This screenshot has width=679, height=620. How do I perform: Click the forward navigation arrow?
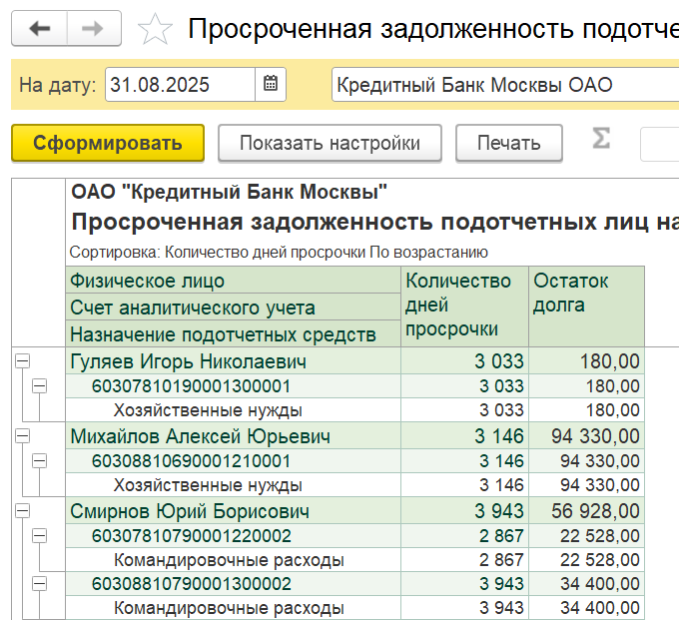point(93,29)
